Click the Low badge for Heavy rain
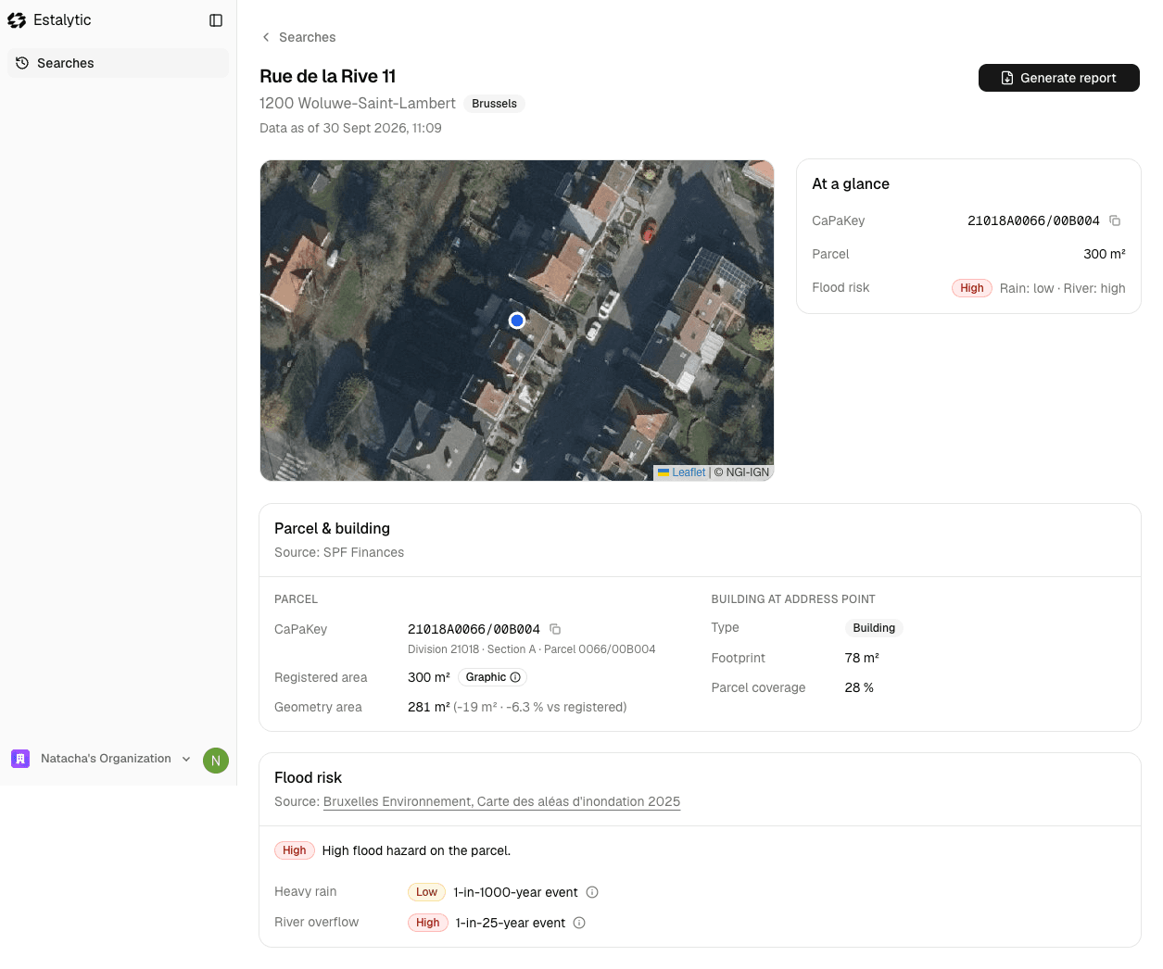Viewport: 1163px width, 969px height. (x=426, y=892)
